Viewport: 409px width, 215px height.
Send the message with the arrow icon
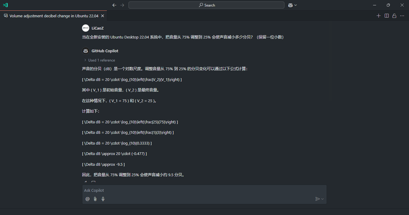(317, 199)
